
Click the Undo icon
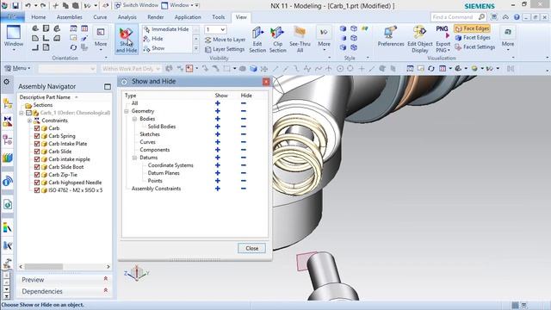click(x=28, y=5)
